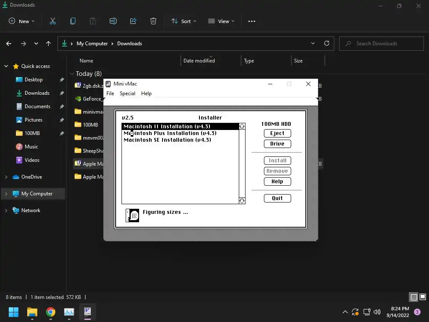Expand the address bar history dropdown
Screen dimensions: 429x322
(x=313, y=43)
